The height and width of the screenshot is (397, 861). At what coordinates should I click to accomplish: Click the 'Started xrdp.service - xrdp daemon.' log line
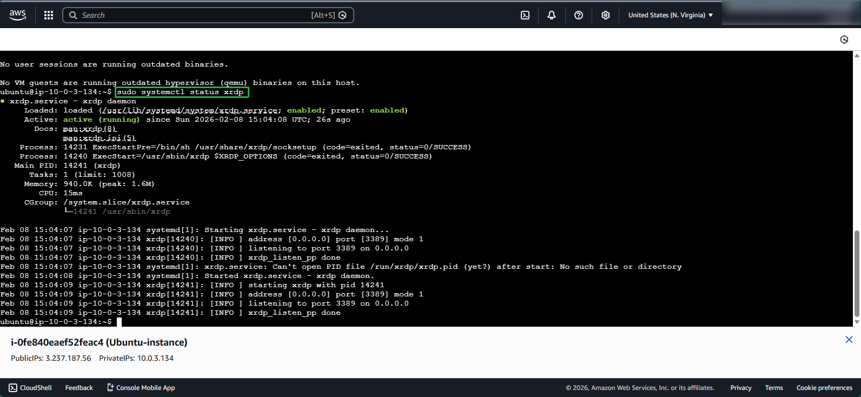pos(187,276)
